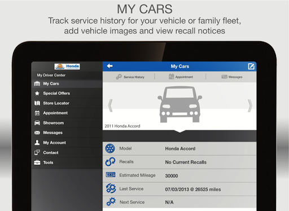Click the Special Offers star icon
Image resolution: width=289 pixels, height=211 pixels.
pos(37,93)
